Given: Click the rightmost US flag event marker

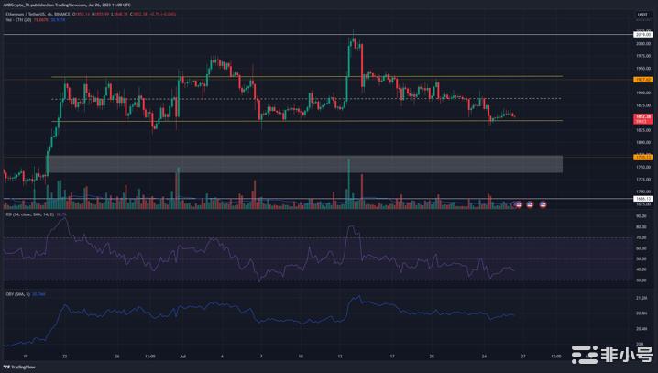Looking at the screenshot, I should tap(543, 203).
